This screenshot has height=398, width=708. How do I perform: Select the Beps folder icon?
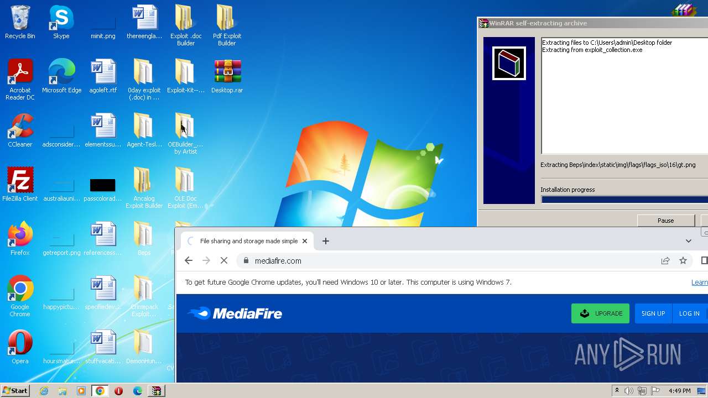tap(144, 239)
